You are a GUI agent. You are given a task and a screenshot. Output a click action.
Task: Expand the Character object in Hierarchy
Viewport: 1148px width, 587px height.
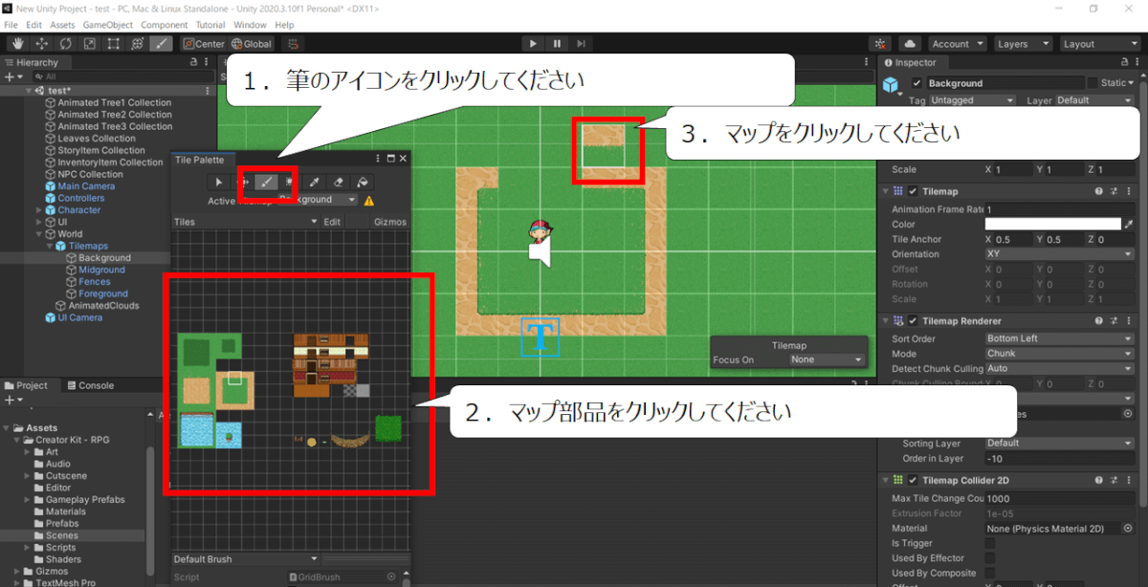38,210
